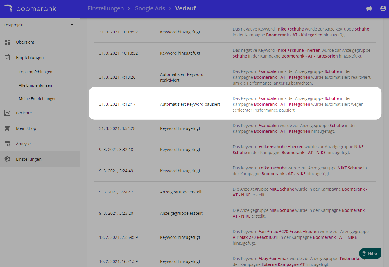
Task: Click 'Keyword hinzugefügt' label at 23:59:59
Action: pyautogui.click(x=180, y=237)
